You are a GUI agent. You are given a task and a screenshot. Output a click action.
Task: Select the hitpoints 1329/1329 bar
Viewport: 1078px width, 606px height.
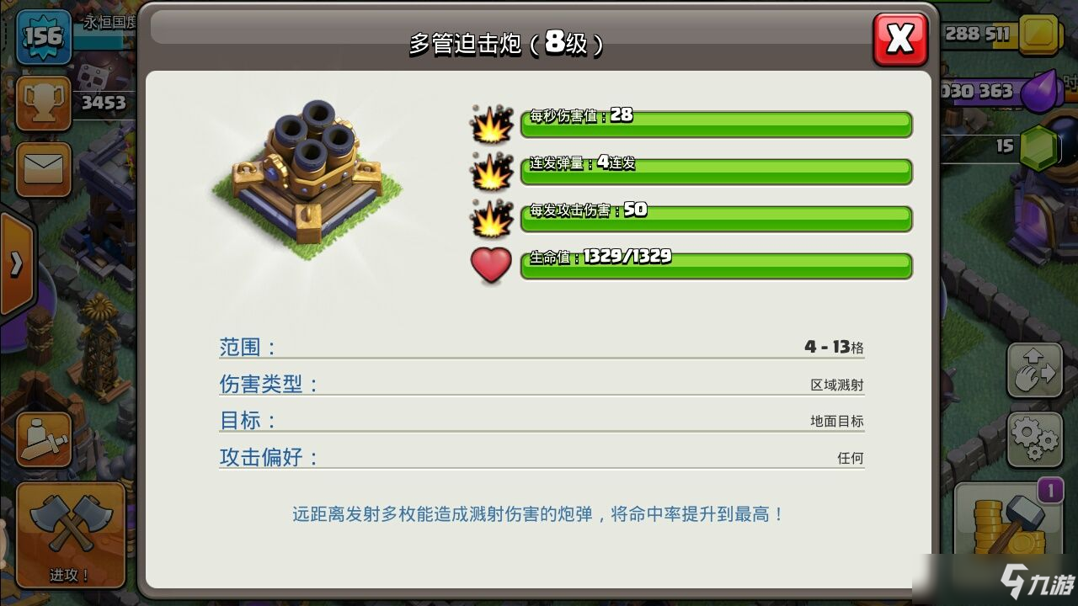tap(716, 265)
